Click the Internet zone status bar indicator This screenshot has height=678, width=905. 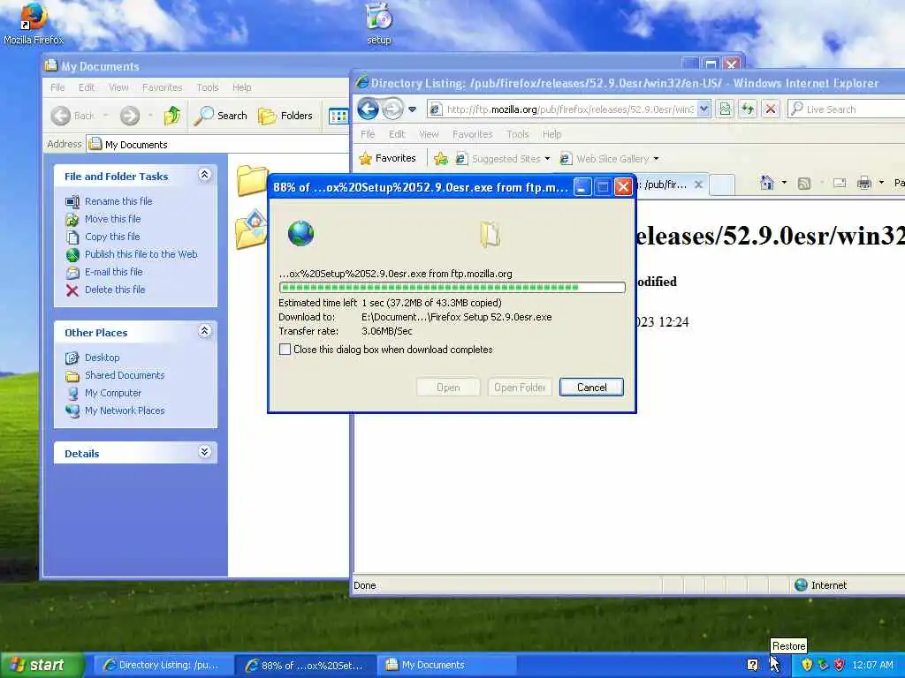click(820, 585)
